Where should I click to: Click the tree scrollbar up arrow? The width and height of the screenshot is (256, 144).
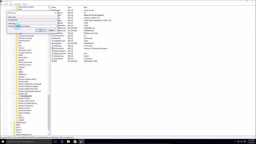(49, 7)
